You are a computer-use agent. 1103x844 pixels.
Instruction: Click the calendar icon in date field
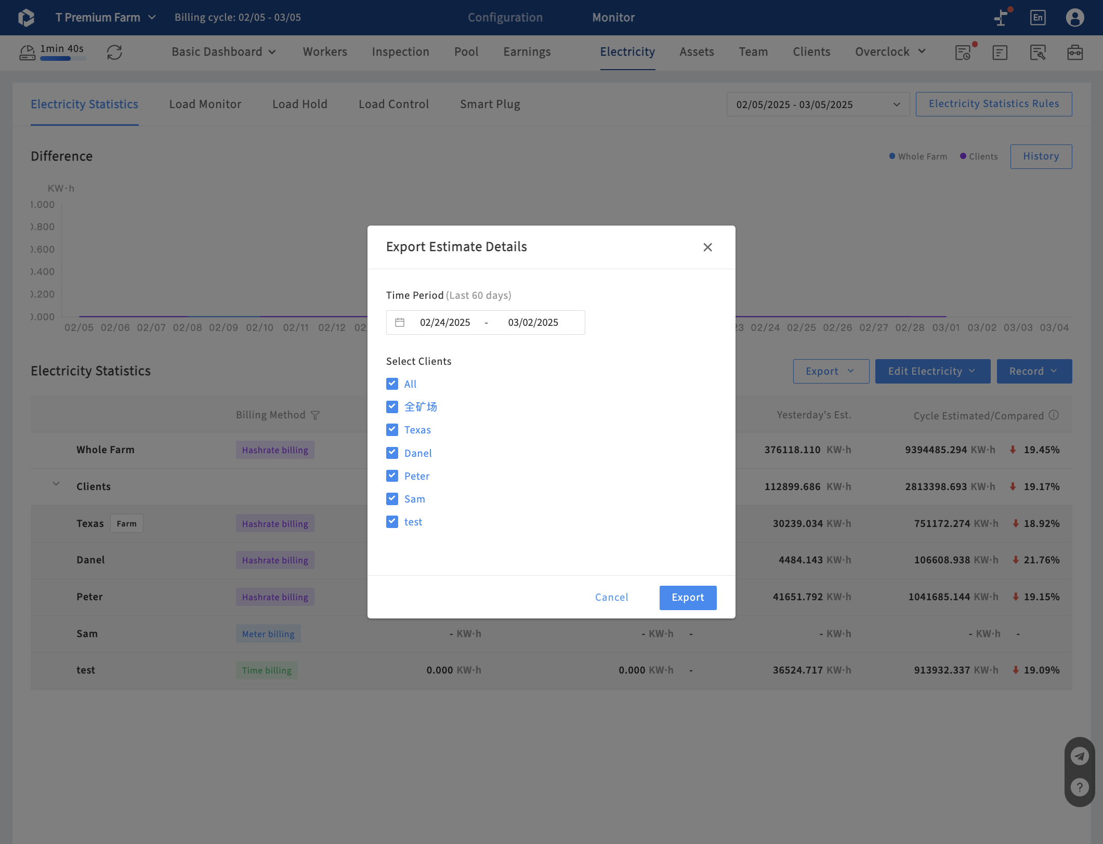(400, 322)
